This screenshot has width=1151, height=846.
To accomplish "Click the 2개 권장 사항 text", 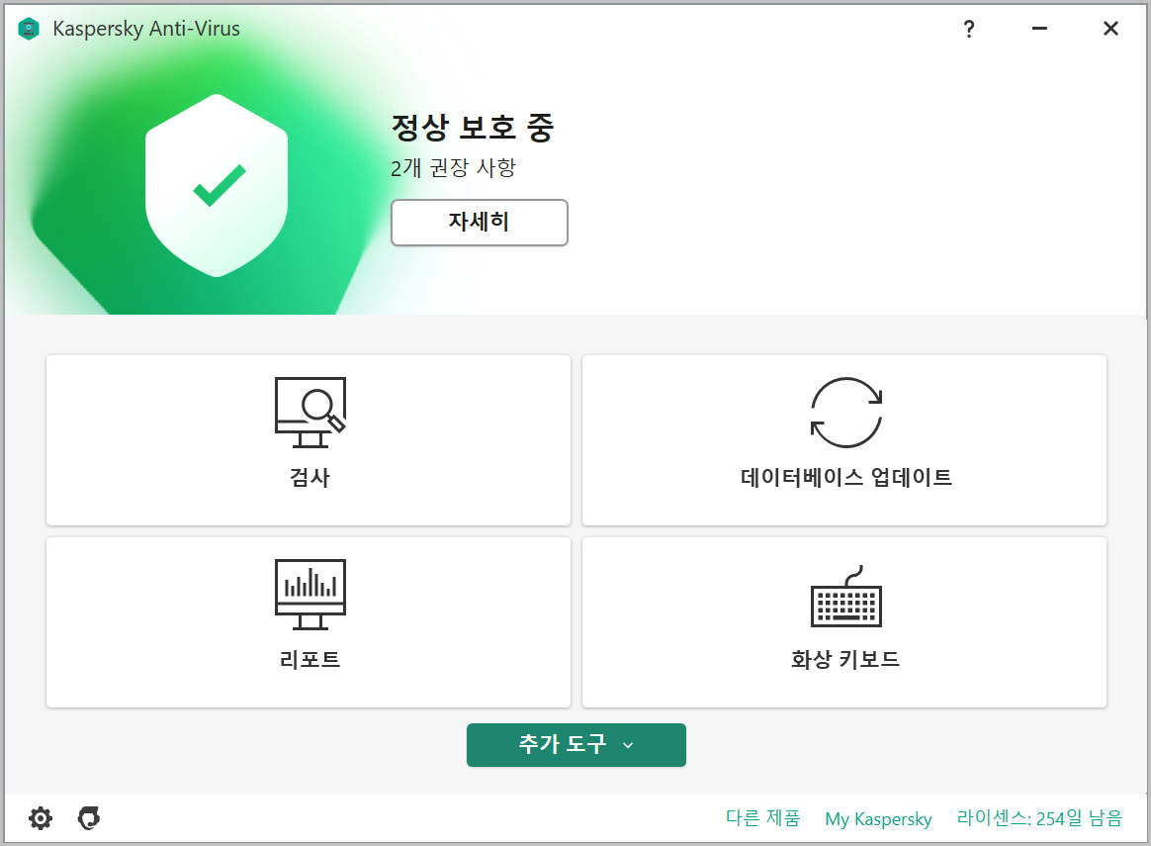I will [x=453, y=167].
